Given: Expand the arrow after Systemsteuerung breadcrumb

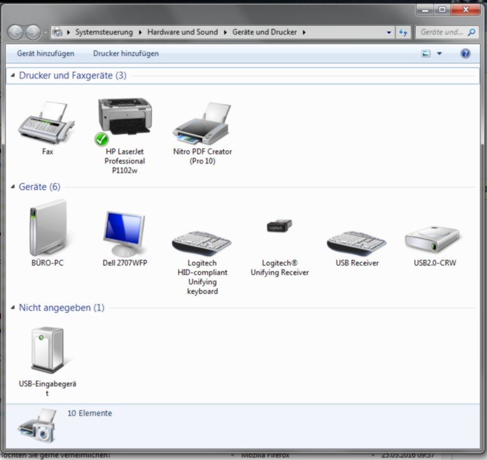Looking at the screenshot, I should [140, 32].
